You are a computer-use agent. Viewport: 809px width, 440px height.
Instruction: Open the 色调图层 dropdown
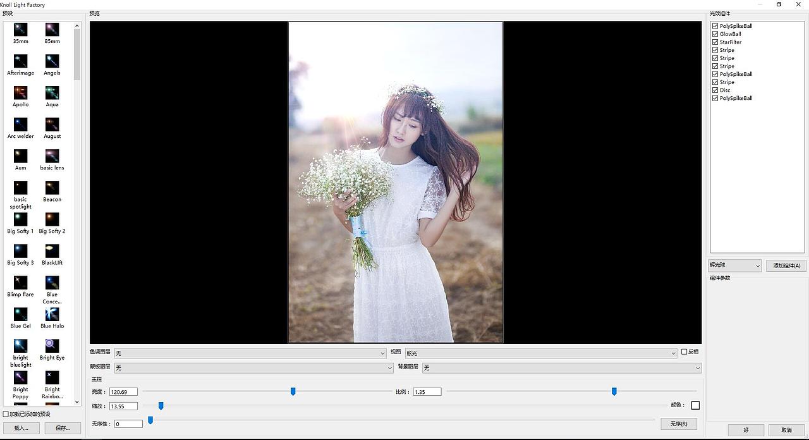(250, 353)
